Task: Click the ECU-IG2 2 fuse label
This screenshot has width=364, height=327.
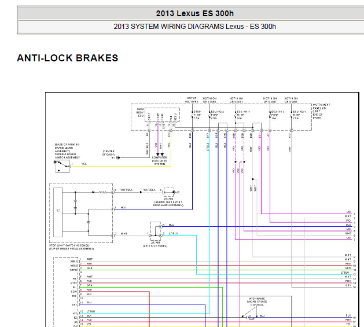Action: [217, 115]
